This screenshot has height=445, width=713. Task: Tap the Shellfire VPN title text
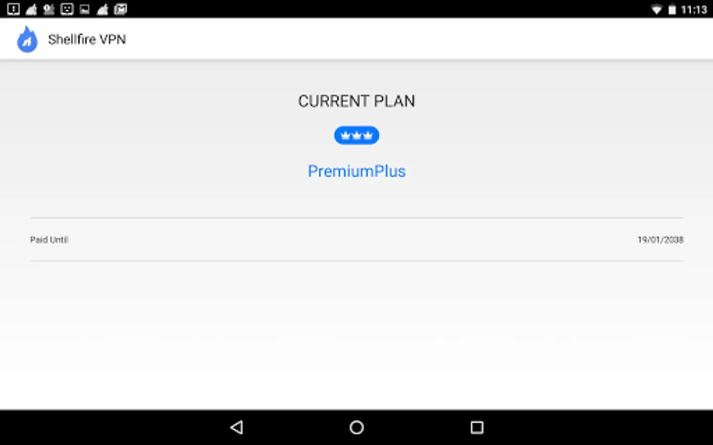[x=87, y=40]
